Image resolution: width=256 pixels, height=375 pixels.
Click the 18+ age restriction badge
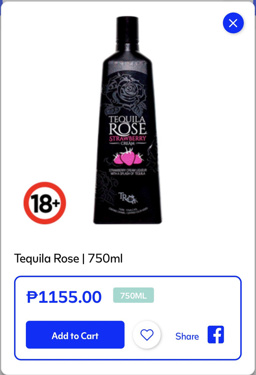click(x=45, y=203)
